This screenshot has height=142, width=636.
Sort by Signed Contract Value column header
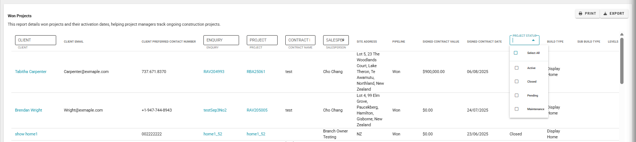441,41
